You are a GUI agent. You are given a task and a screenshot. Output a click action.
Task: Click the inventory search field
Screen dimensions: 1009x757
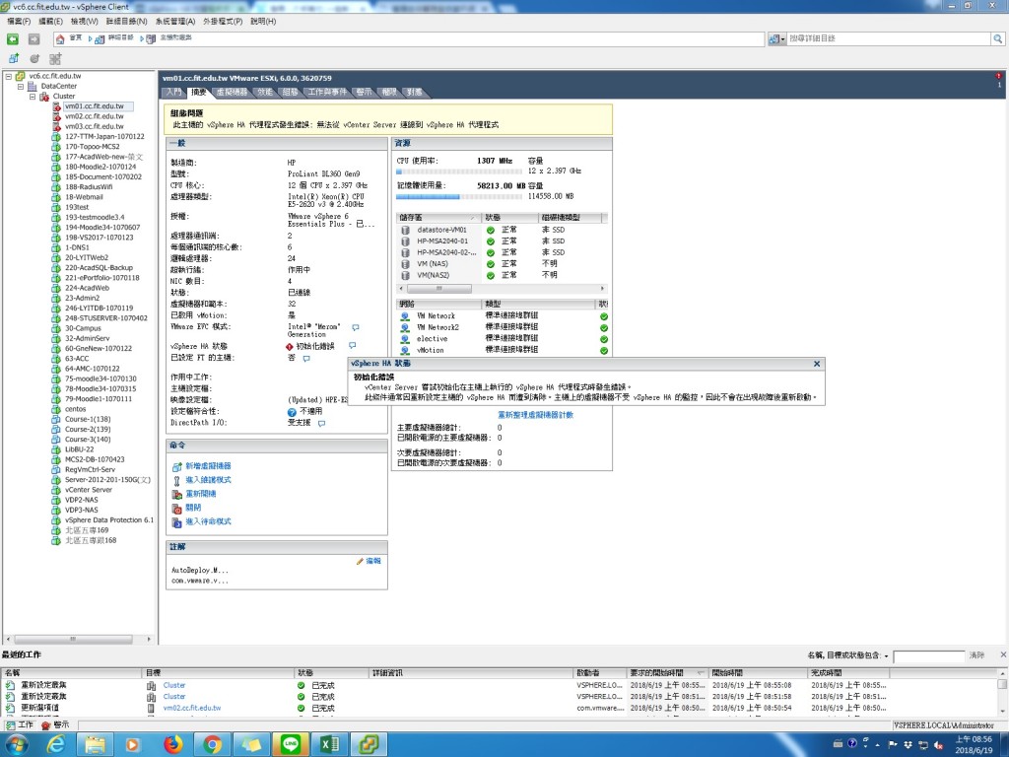(890, 38)
